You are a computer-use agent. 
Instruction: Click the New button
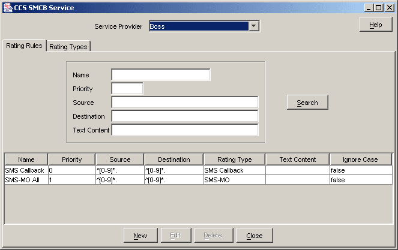pos(140,236)
